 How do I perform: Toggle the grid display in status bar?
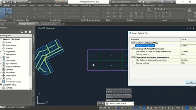(x=109, y=108)
